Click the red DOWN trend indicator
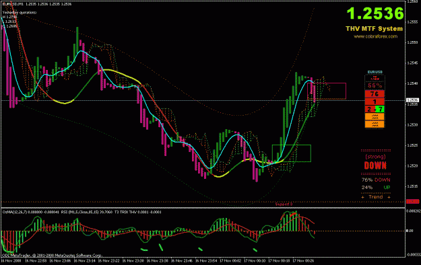 click(x=375, y=165)
